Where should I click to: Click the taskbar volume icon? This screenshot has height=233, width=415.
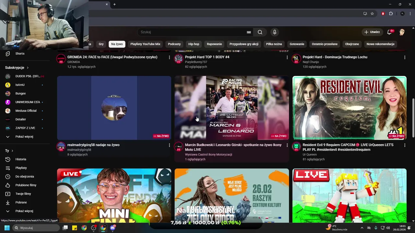(388, 228)
